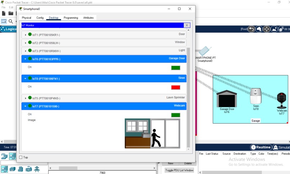Click the IoT Monitor vertical scrollbar
The height and width of the screenshot is (174, 290).
(189, 97)
